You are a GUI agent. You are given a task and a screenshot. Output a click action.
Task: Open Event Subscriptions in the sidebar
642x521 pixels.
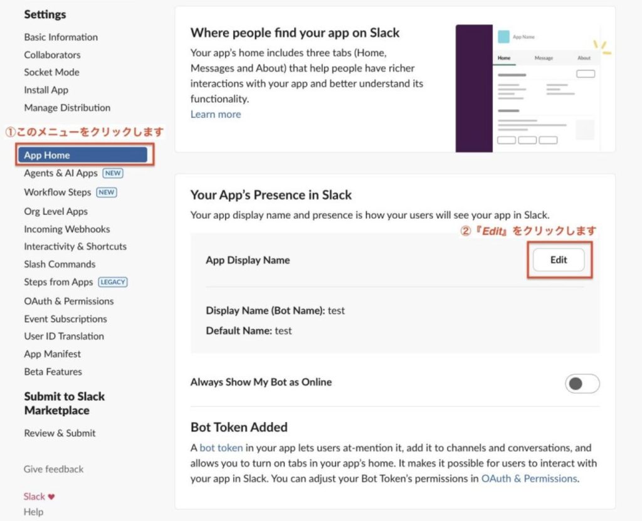point(65,318)
